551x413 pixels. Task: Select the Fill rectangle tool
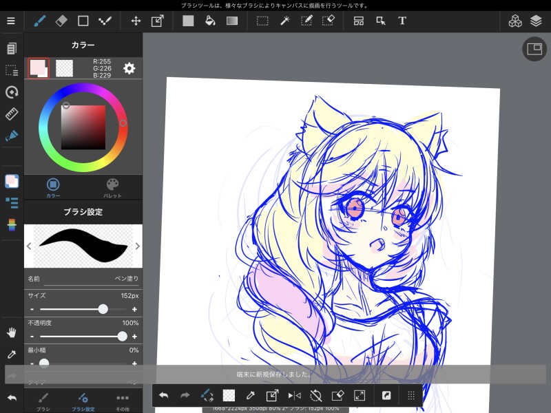(x=188, y=21)
